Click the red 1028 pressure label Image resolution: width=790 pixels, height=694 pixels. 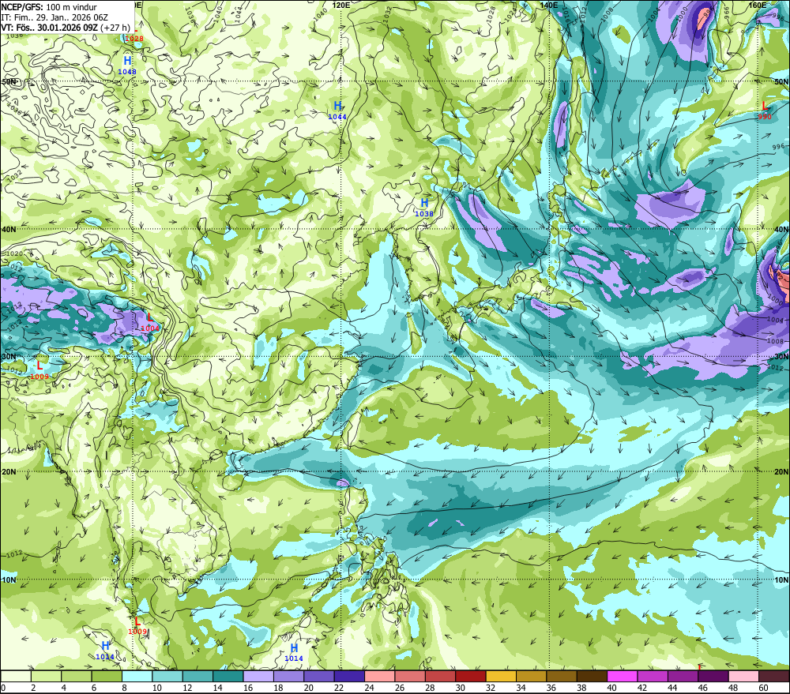click(134, 39)
